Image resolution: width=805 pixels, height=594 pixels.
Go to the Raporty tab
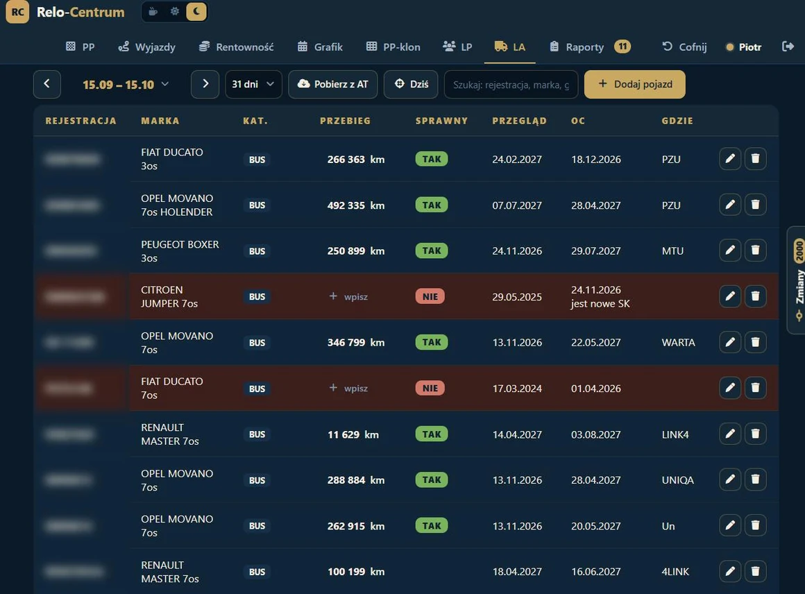click(x=590, y=47)
